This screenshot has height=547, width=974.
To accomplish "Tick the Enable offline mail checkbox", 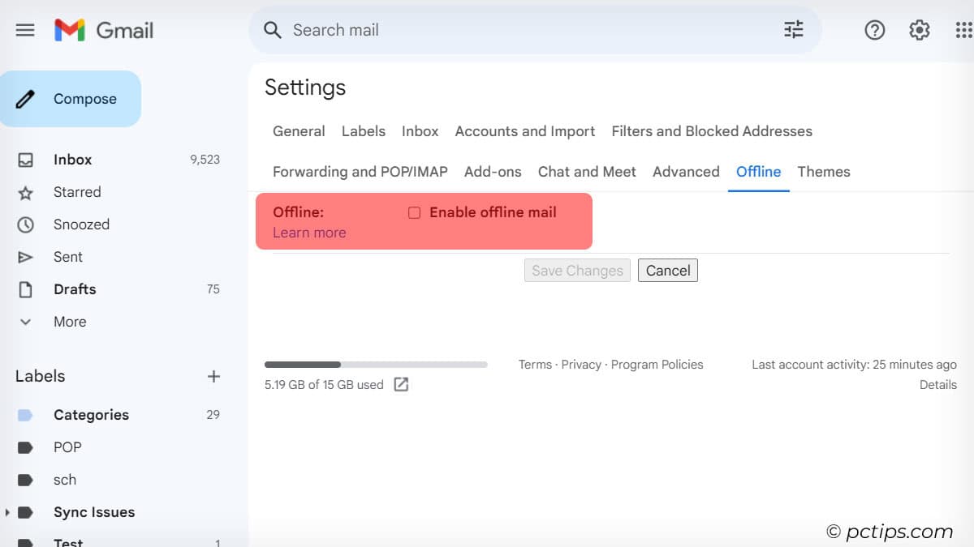I will coord(414,212).
